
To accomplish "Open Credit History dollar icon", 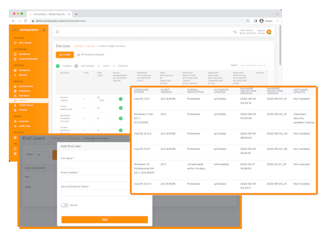I will [x=15, y=105].
